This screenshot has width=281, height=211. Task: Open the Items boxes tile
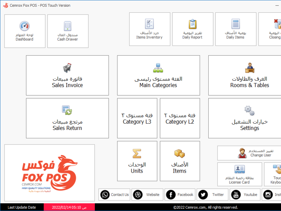click(180, 161)
